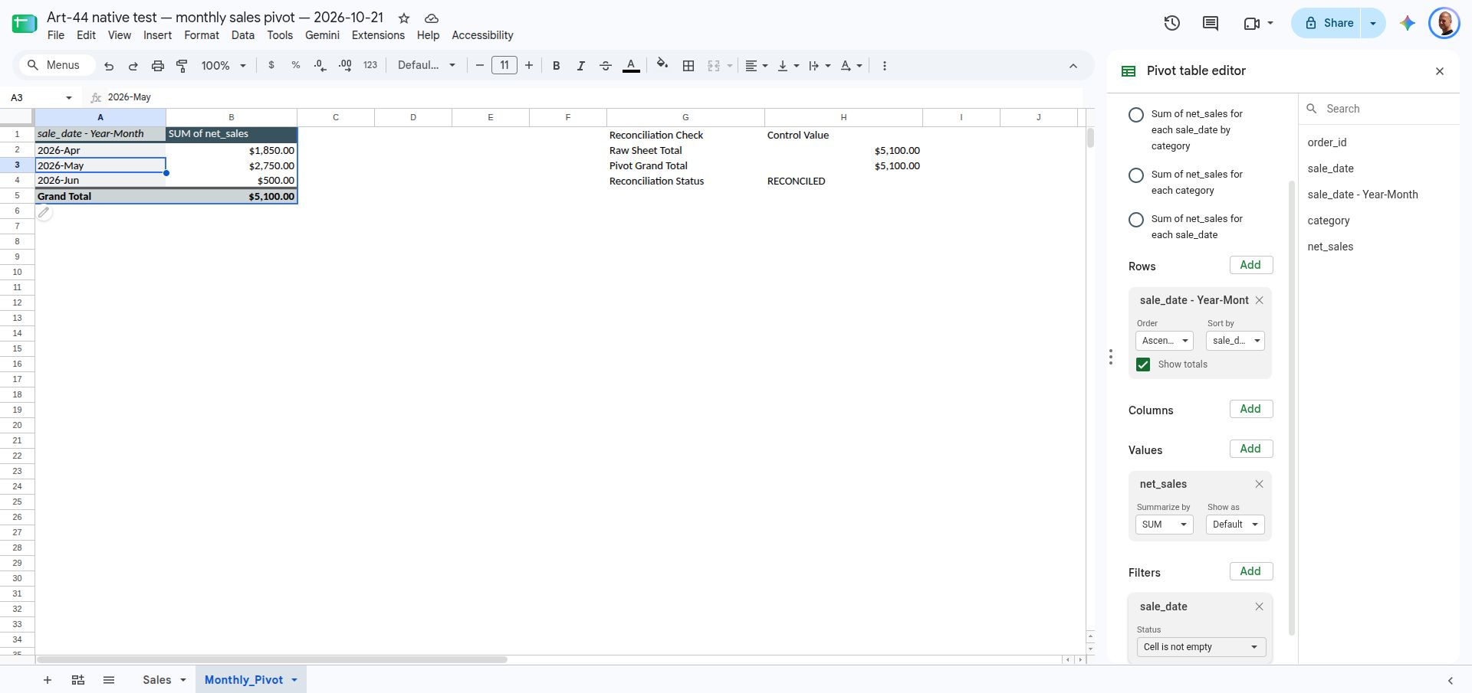Remove the net_sales value field
1472x693 pixels.
pos(1259,484)
